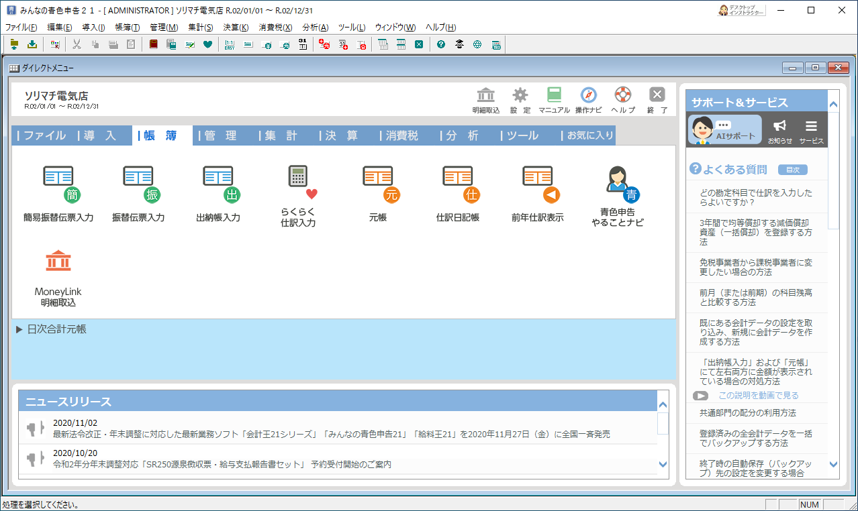Click support panel vertical scrollbar
The width and height of the screenshot is (858, 511).
pyautogui.click(x=833, y=171)
